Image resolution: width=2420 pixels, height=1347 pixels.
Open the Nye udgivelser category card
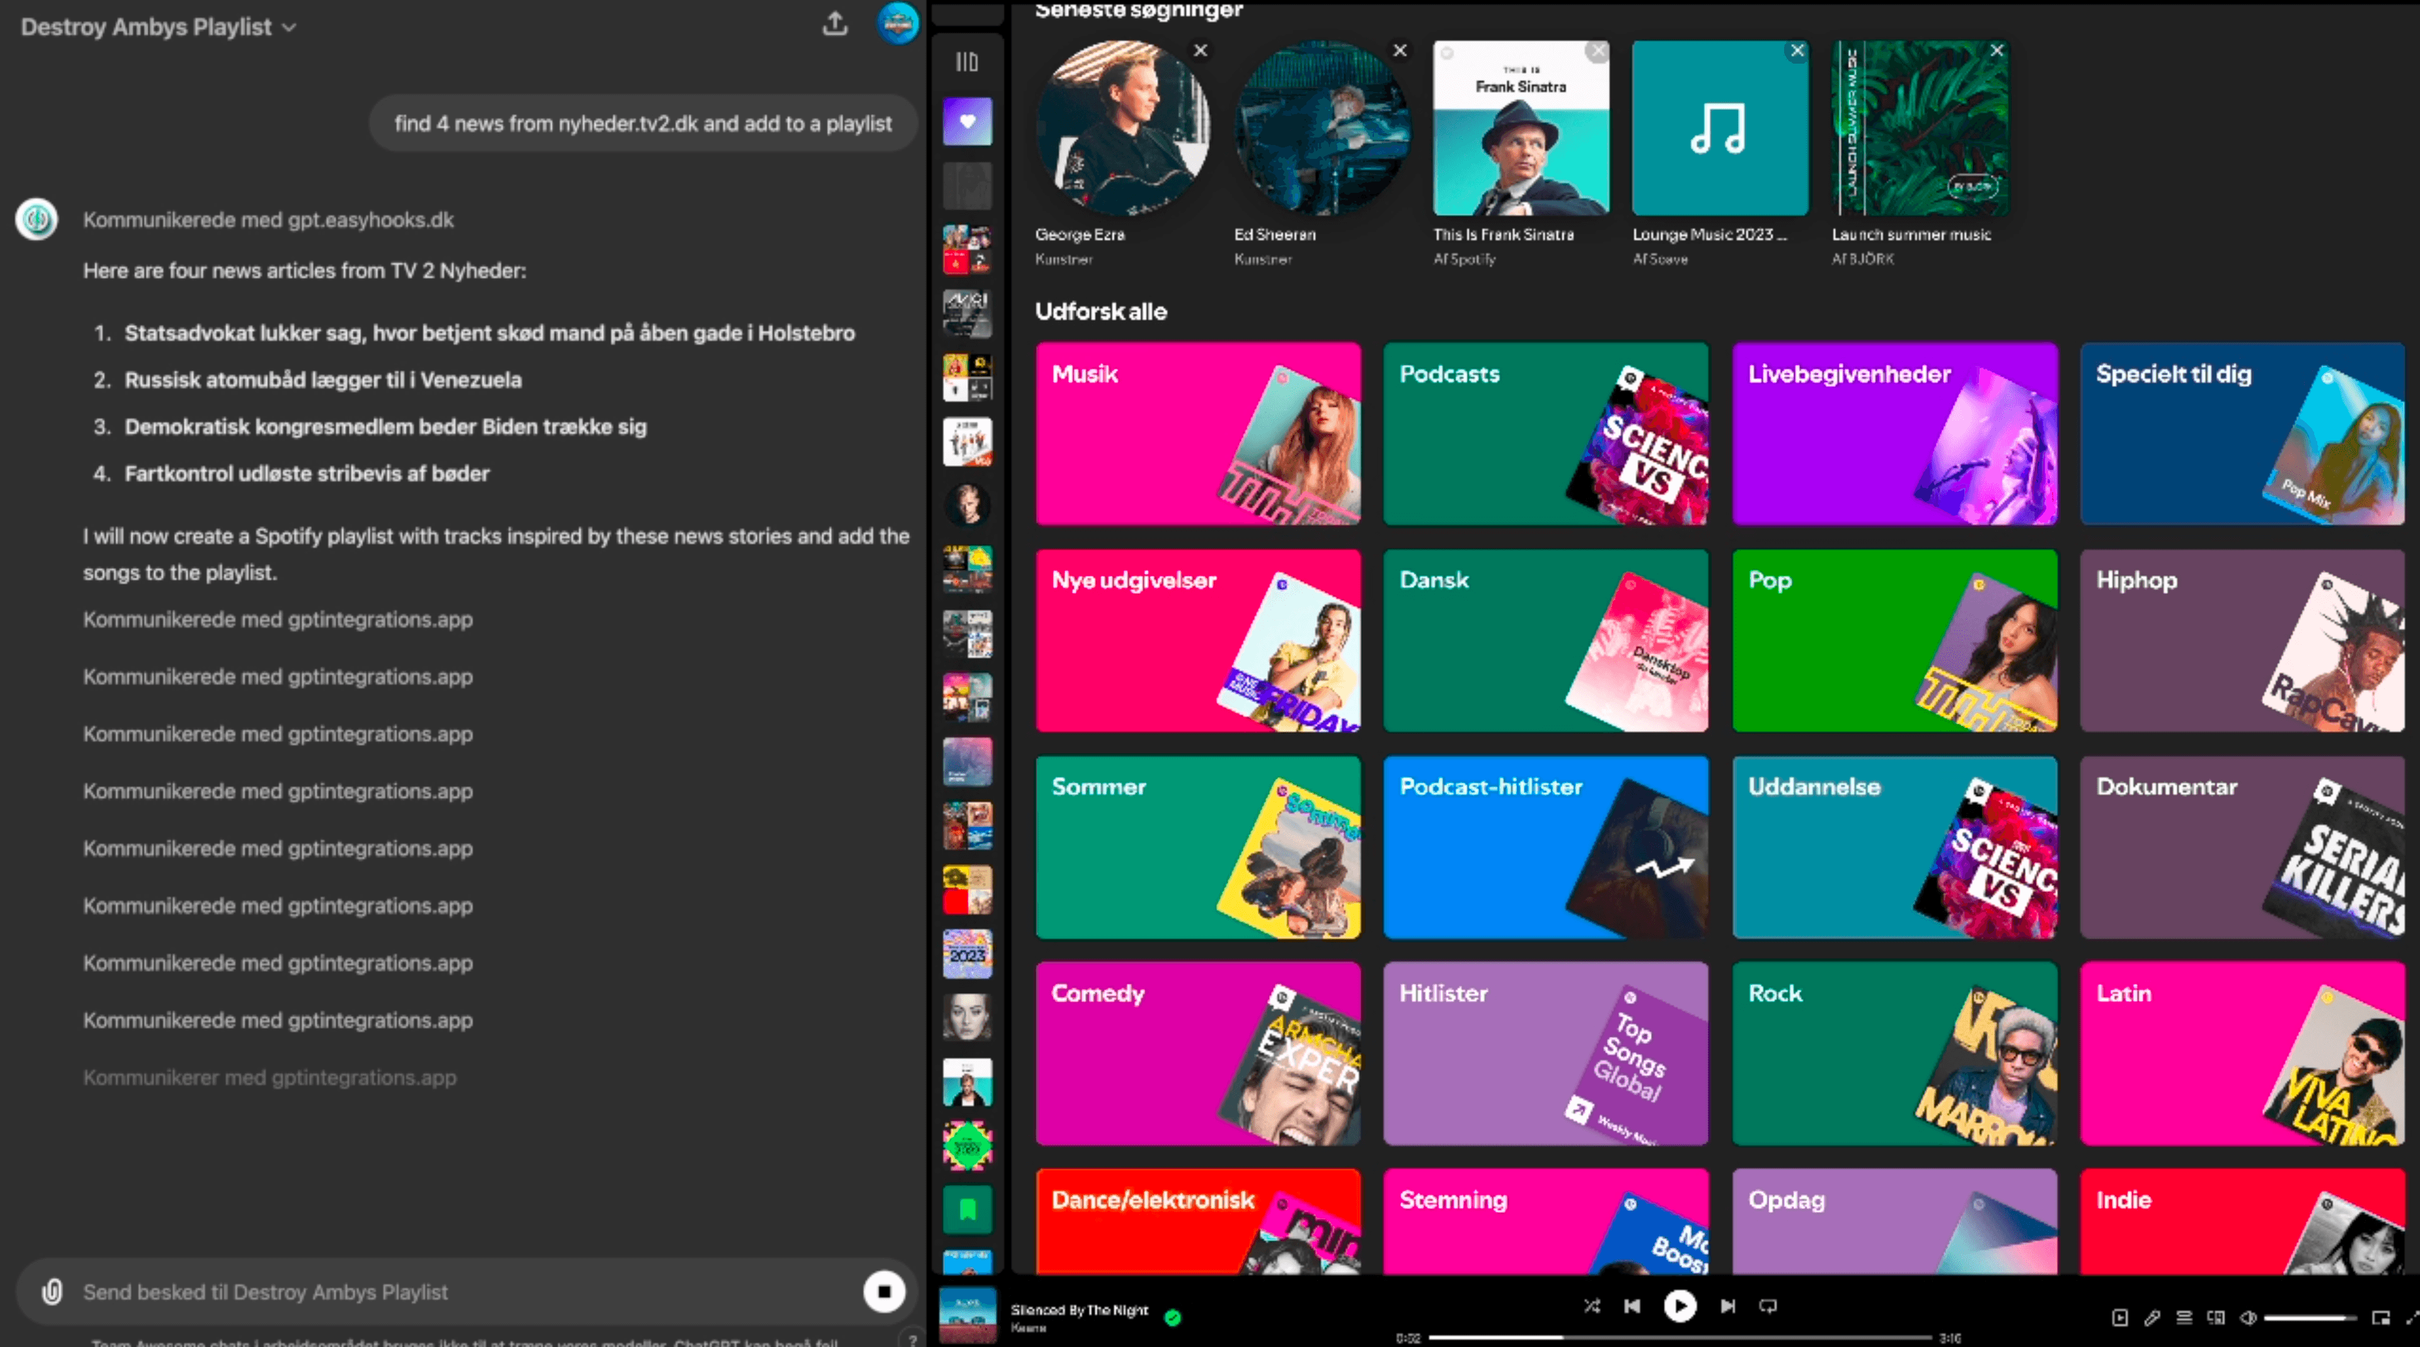click(1198, 640)
